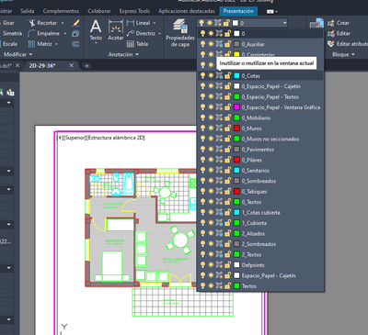The width and height of the screenshot is (368, 335).
Task: Select the Presentación ribbon tab
Action: pyautogui.click(x=238, y=11)
